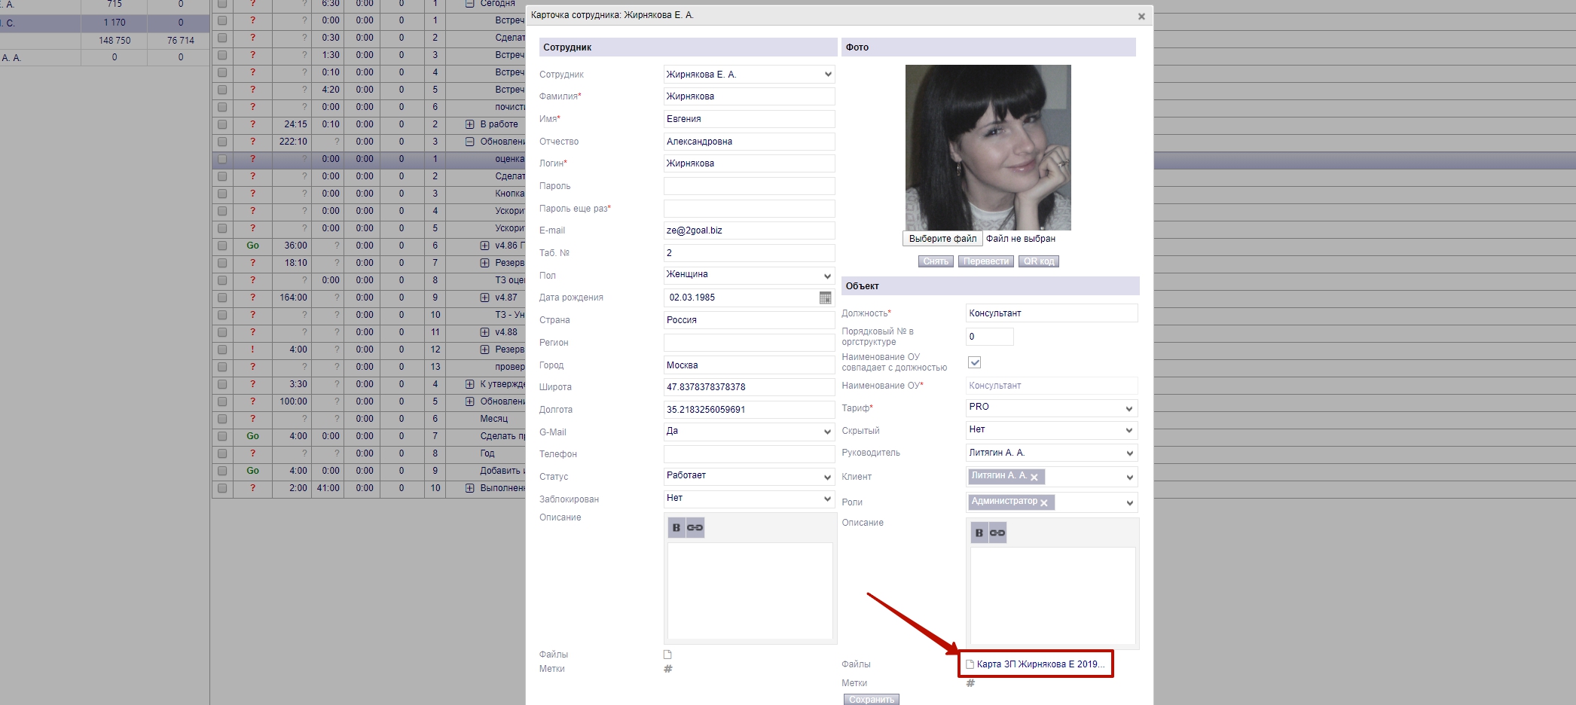Check the box in the 24:15 row
This screenshot has height=705, width=1576.
pyautogui.click(x=222, y=124)
